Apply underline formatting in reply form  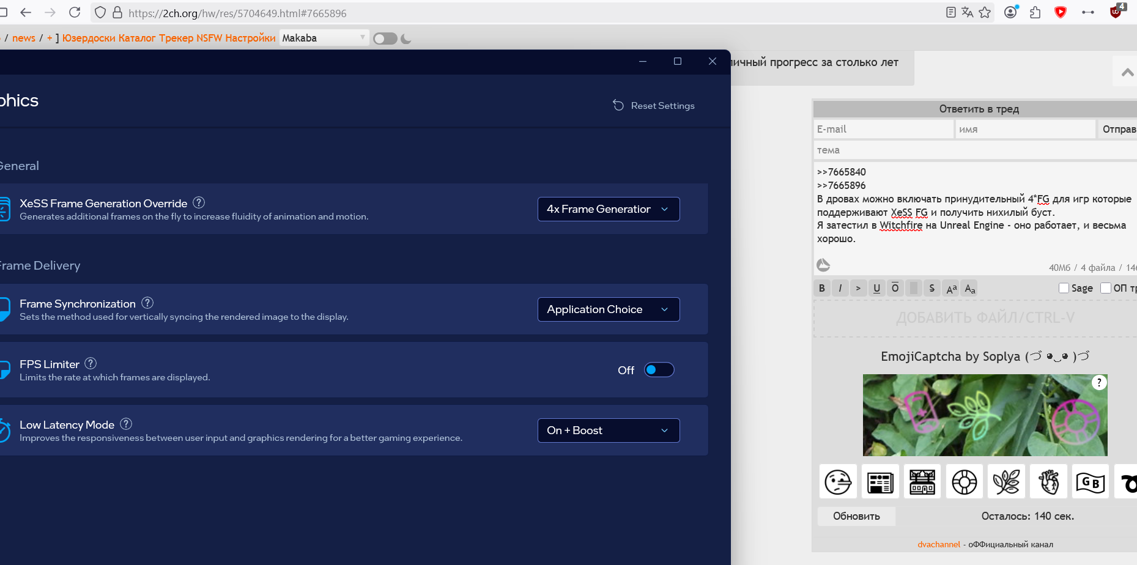pos(876,288)
